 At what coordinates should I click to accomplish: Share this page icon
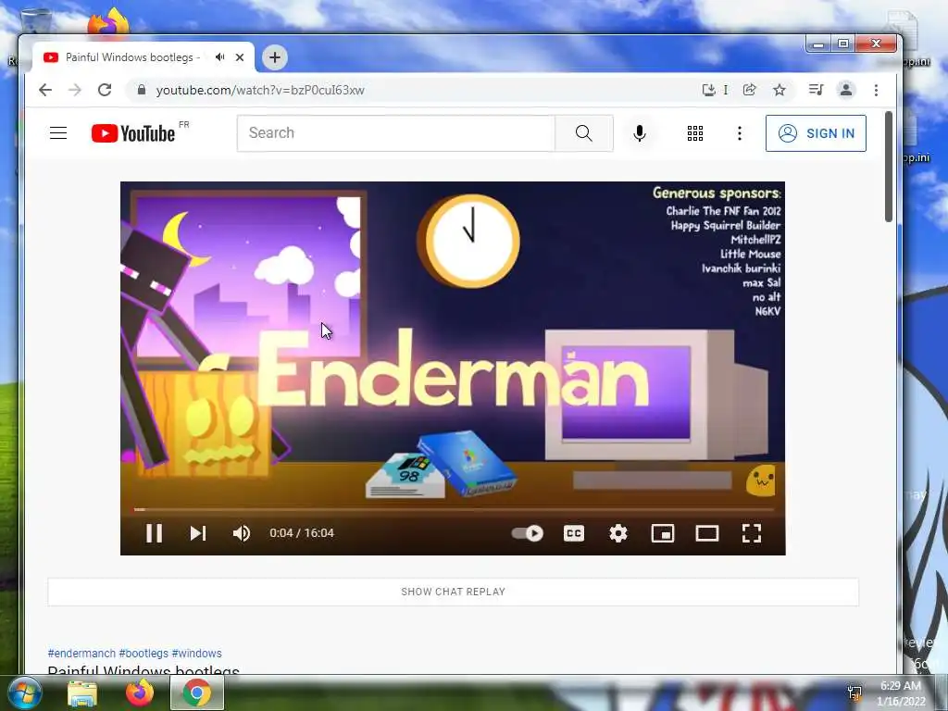750,90
